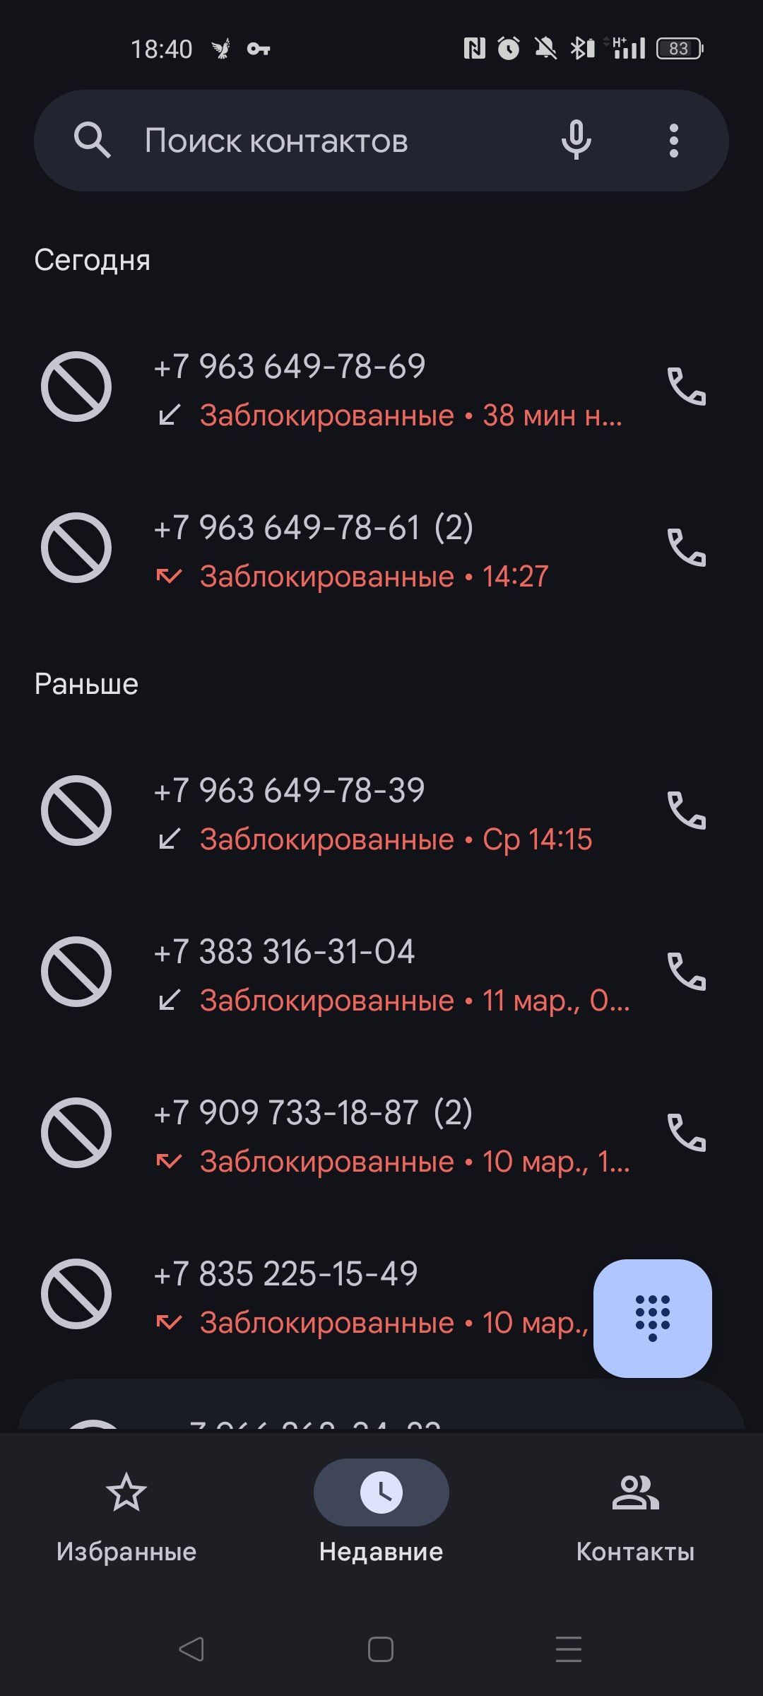Image resolution: width=763 pixels, height=1696 pixels.
Task: Tap the magnifier search icon
Action: (92, 140)
